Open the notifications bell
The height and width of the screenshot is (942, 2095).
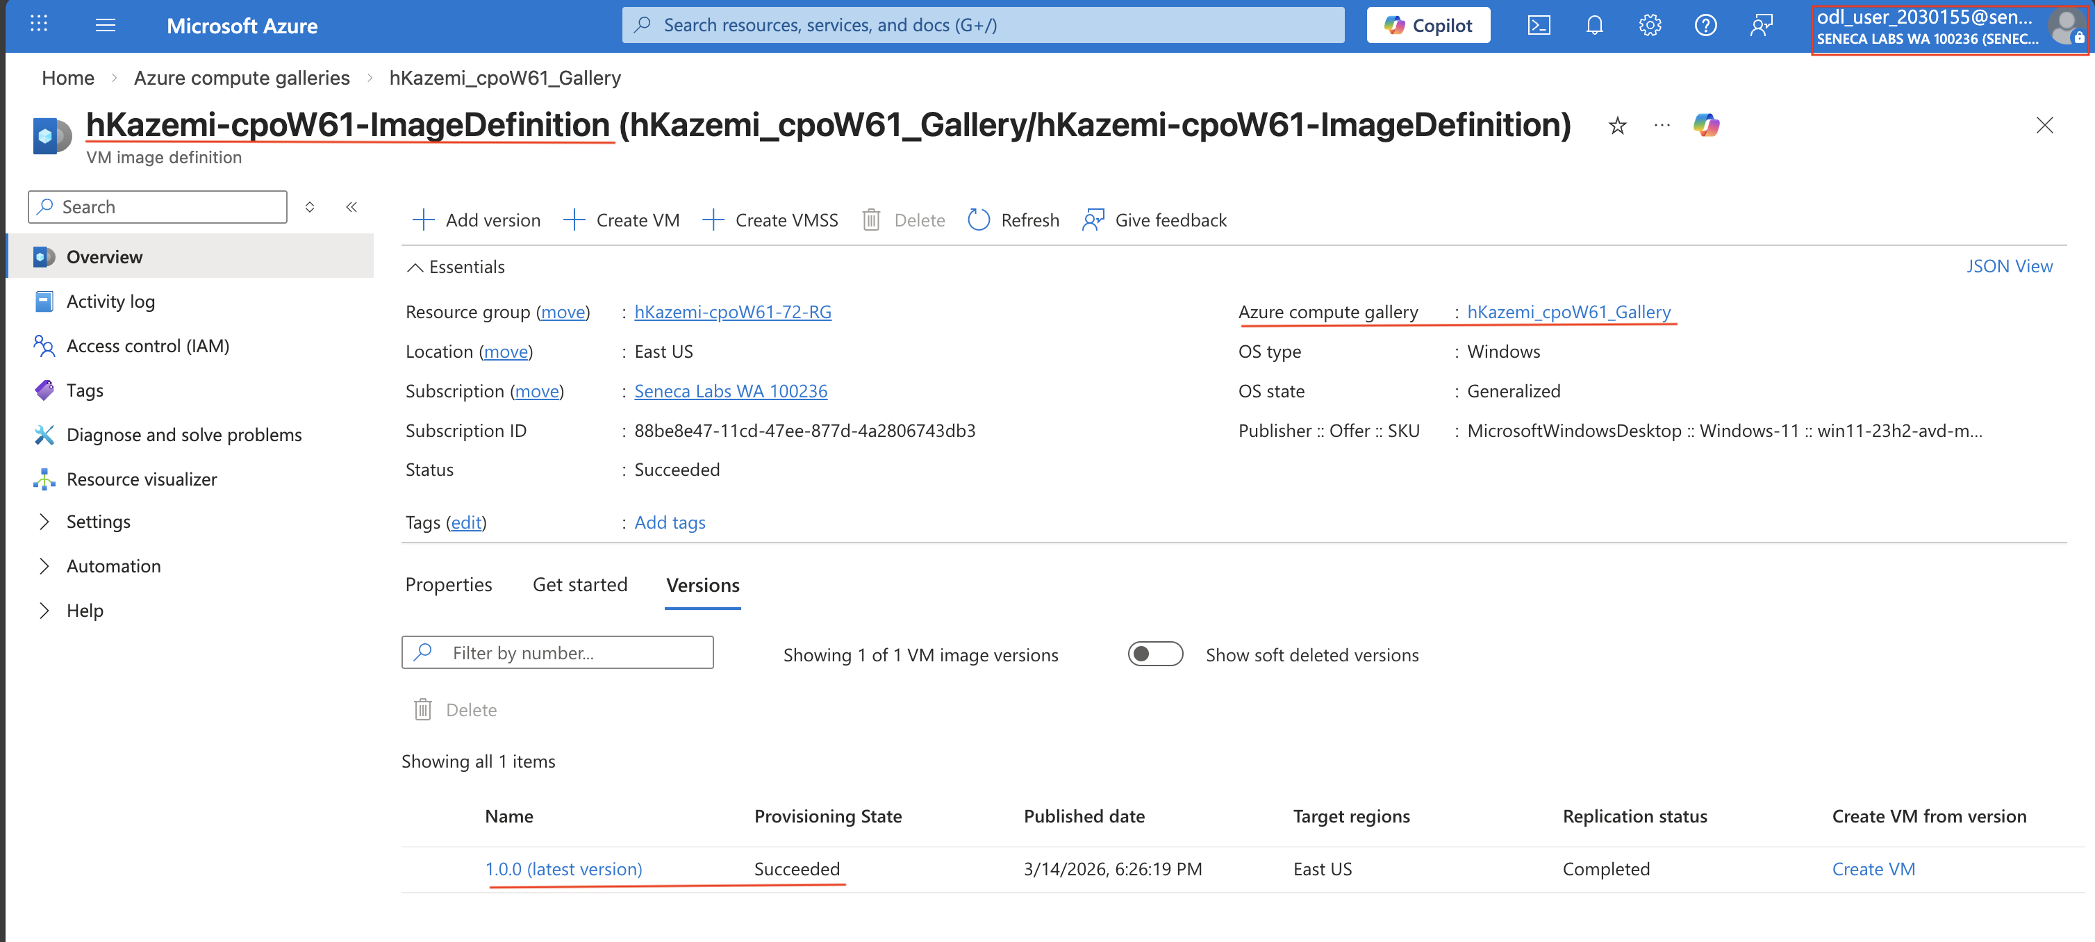pos(1594,25)
